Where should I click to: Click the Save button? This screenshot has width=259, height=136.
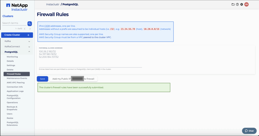click(x=42, y=79)
